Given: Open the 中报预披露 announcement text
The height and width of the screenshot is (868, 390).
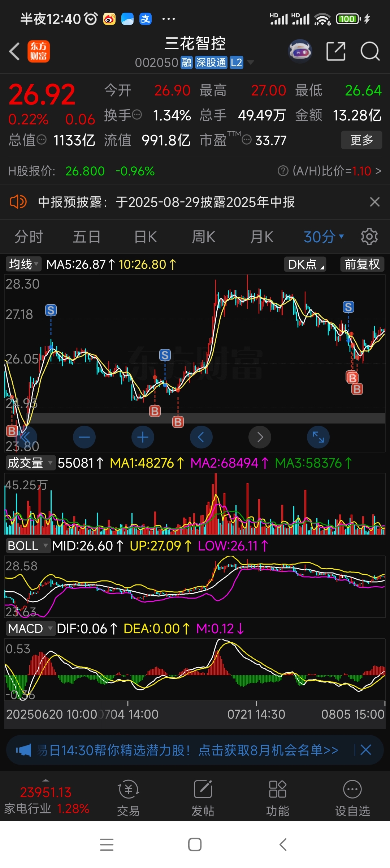Looking at the screenshot, I should [166, 202].
